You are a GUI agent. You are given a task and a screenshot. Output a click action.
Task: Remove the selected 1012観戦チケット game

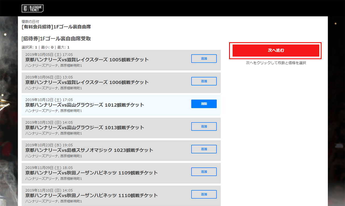pos(204,104)
